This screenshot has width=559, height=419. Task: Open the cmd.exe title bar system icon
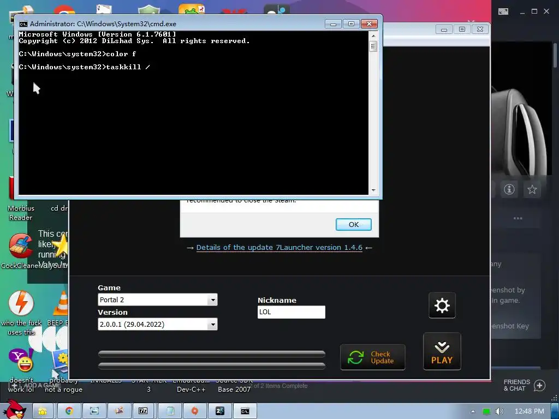click(x=23, y=24)
